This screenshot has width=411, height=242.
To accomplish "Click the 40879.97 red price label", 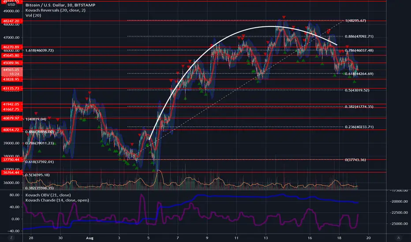I will pos(12,118).
